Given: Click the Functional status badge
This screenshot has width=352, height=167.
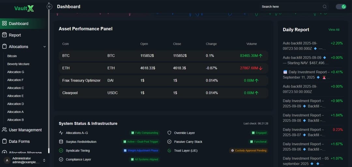Looking at the screenshot, I should pos(258,142).
